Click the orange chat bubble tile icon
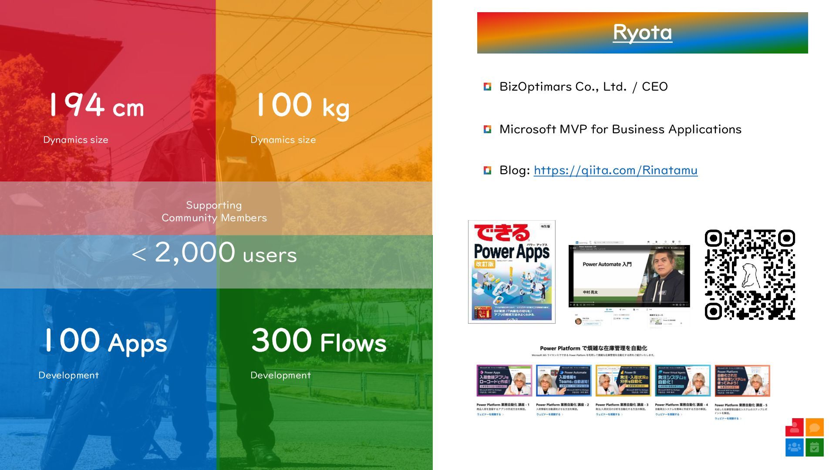Image resolution: width=836 pixels, height=470 pixels. pyautogui.click(x=814, y=427)
